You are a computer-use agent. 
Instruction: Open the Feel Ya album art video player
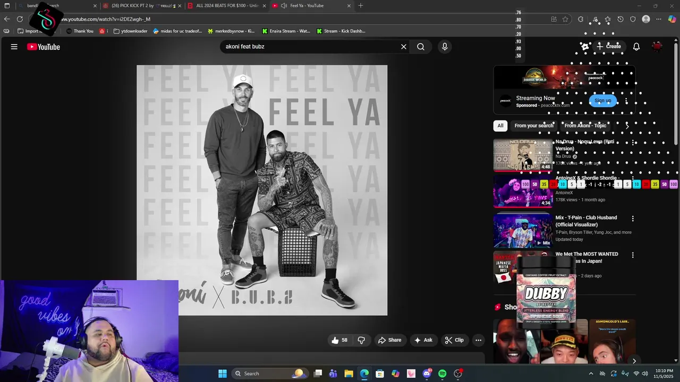[x=262, y=190]
